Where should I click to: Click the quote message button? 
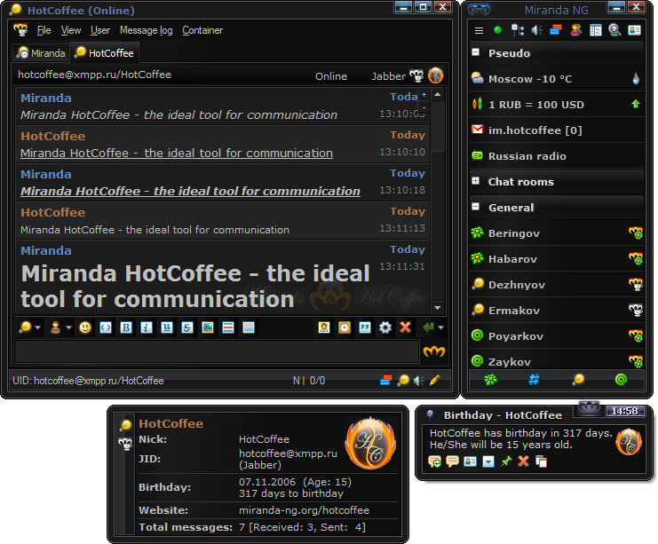click(x=365, y=327)
